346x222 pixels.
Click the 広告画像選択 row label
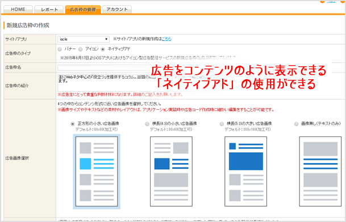tap(17, 158)
